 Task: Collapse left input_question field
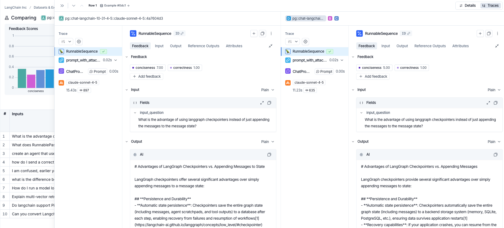coord(135,113)
